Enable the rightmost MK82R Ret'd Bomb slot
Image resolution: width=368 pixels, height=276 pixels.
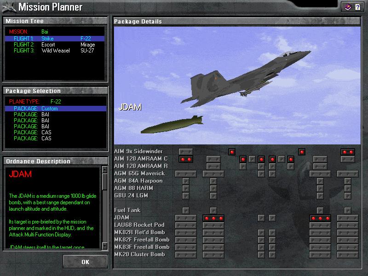pos(348,233)
